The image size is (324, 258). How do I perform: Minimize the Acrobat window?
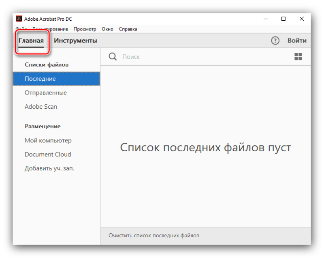click(266, 19)
